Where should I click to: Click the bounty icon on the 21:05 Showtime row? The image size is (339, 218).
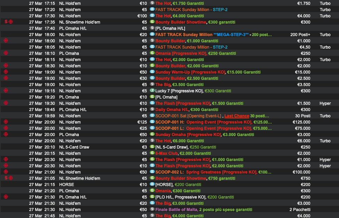pos(10,178)
